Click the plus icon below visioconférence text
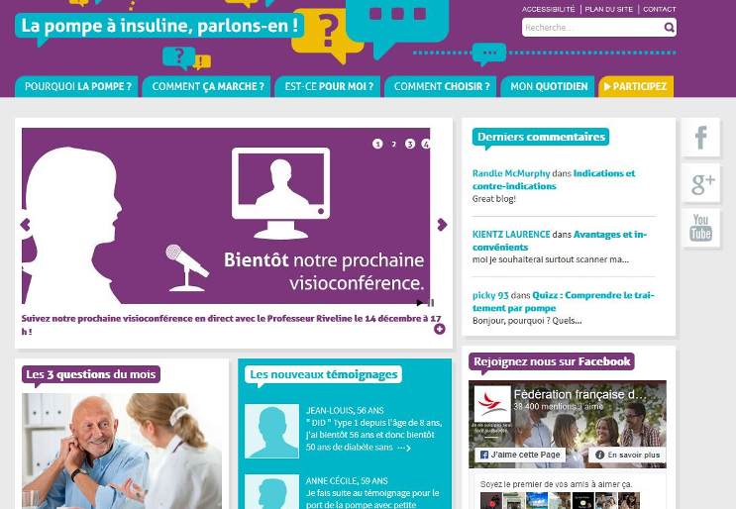The image size is (736, 509). (x=440, y=330)
